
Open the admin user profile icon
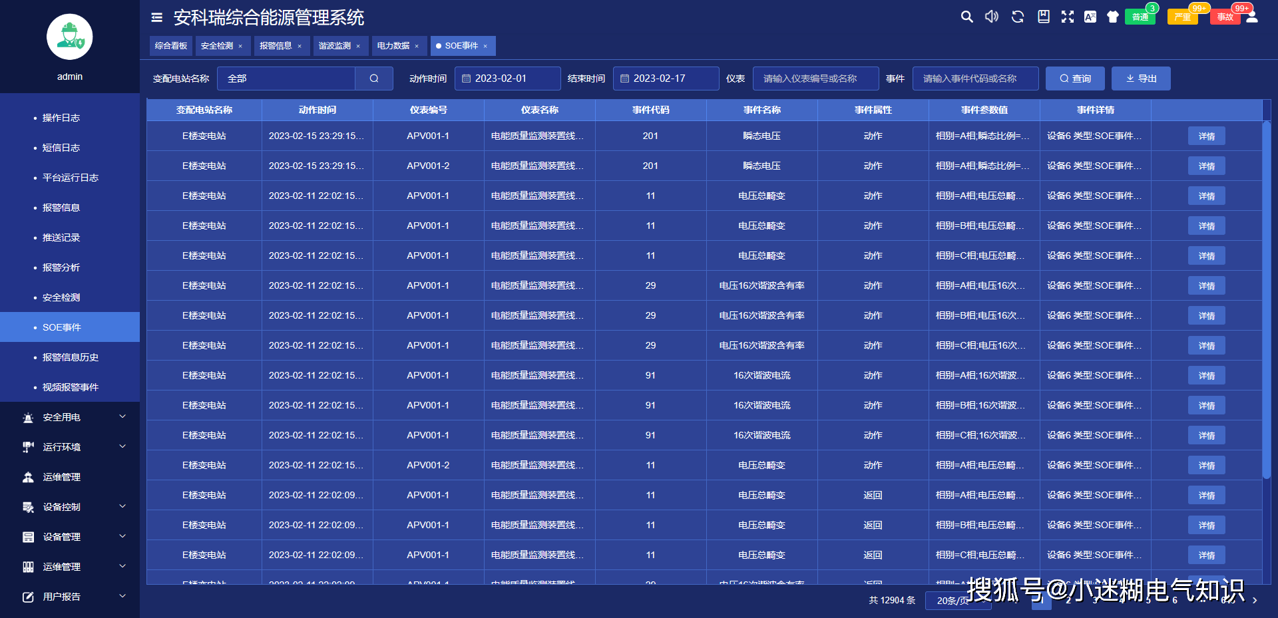click(1252, 17)
